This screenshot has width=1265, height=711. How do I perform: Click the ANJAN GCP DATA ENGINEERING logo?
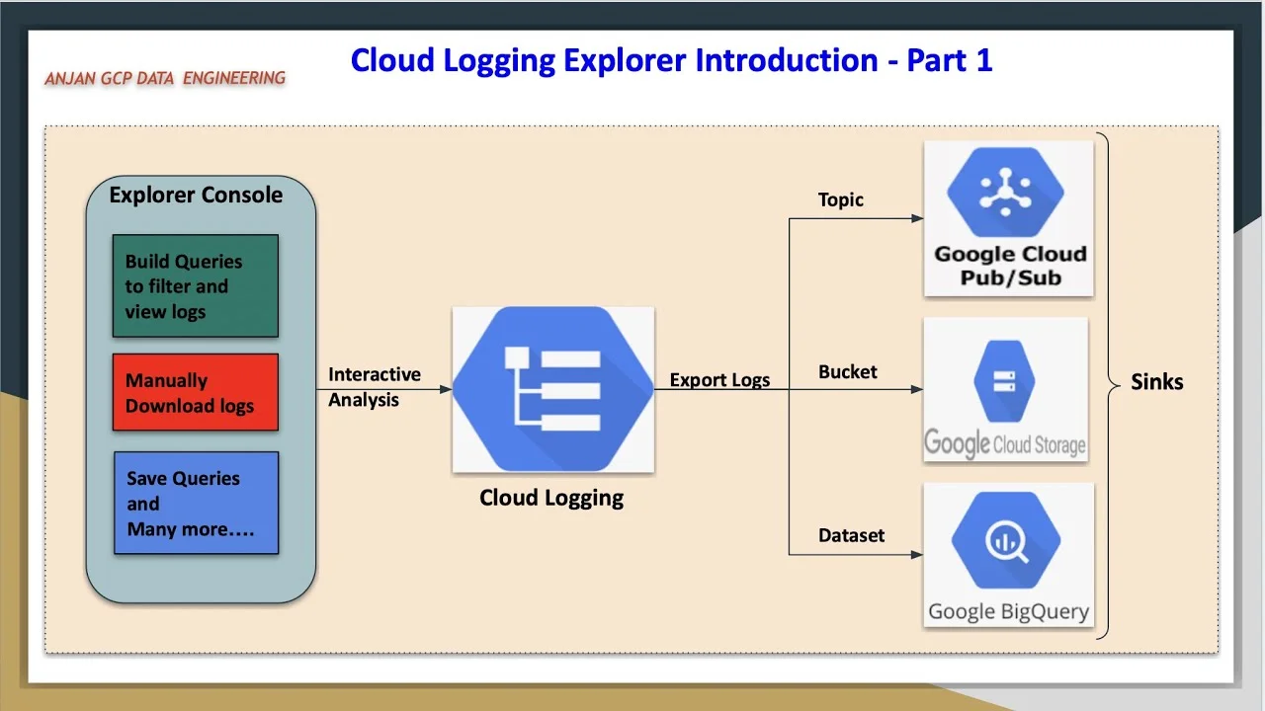click(x=164, y=76)
